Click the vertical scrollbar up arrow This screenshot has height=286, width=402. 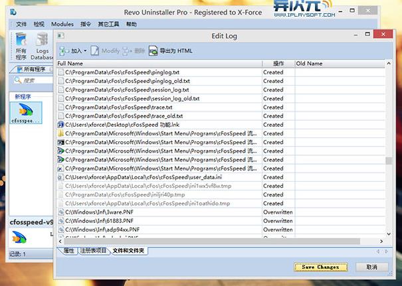pos(389,63)
